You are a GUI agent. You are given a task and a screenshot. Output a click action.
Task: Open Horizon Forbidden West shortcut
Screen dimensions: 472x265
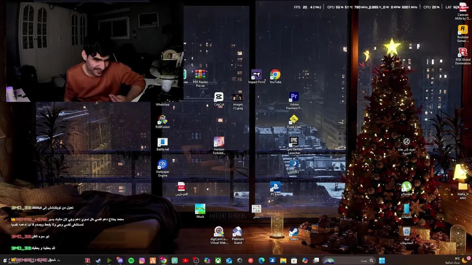click(219, 146)
